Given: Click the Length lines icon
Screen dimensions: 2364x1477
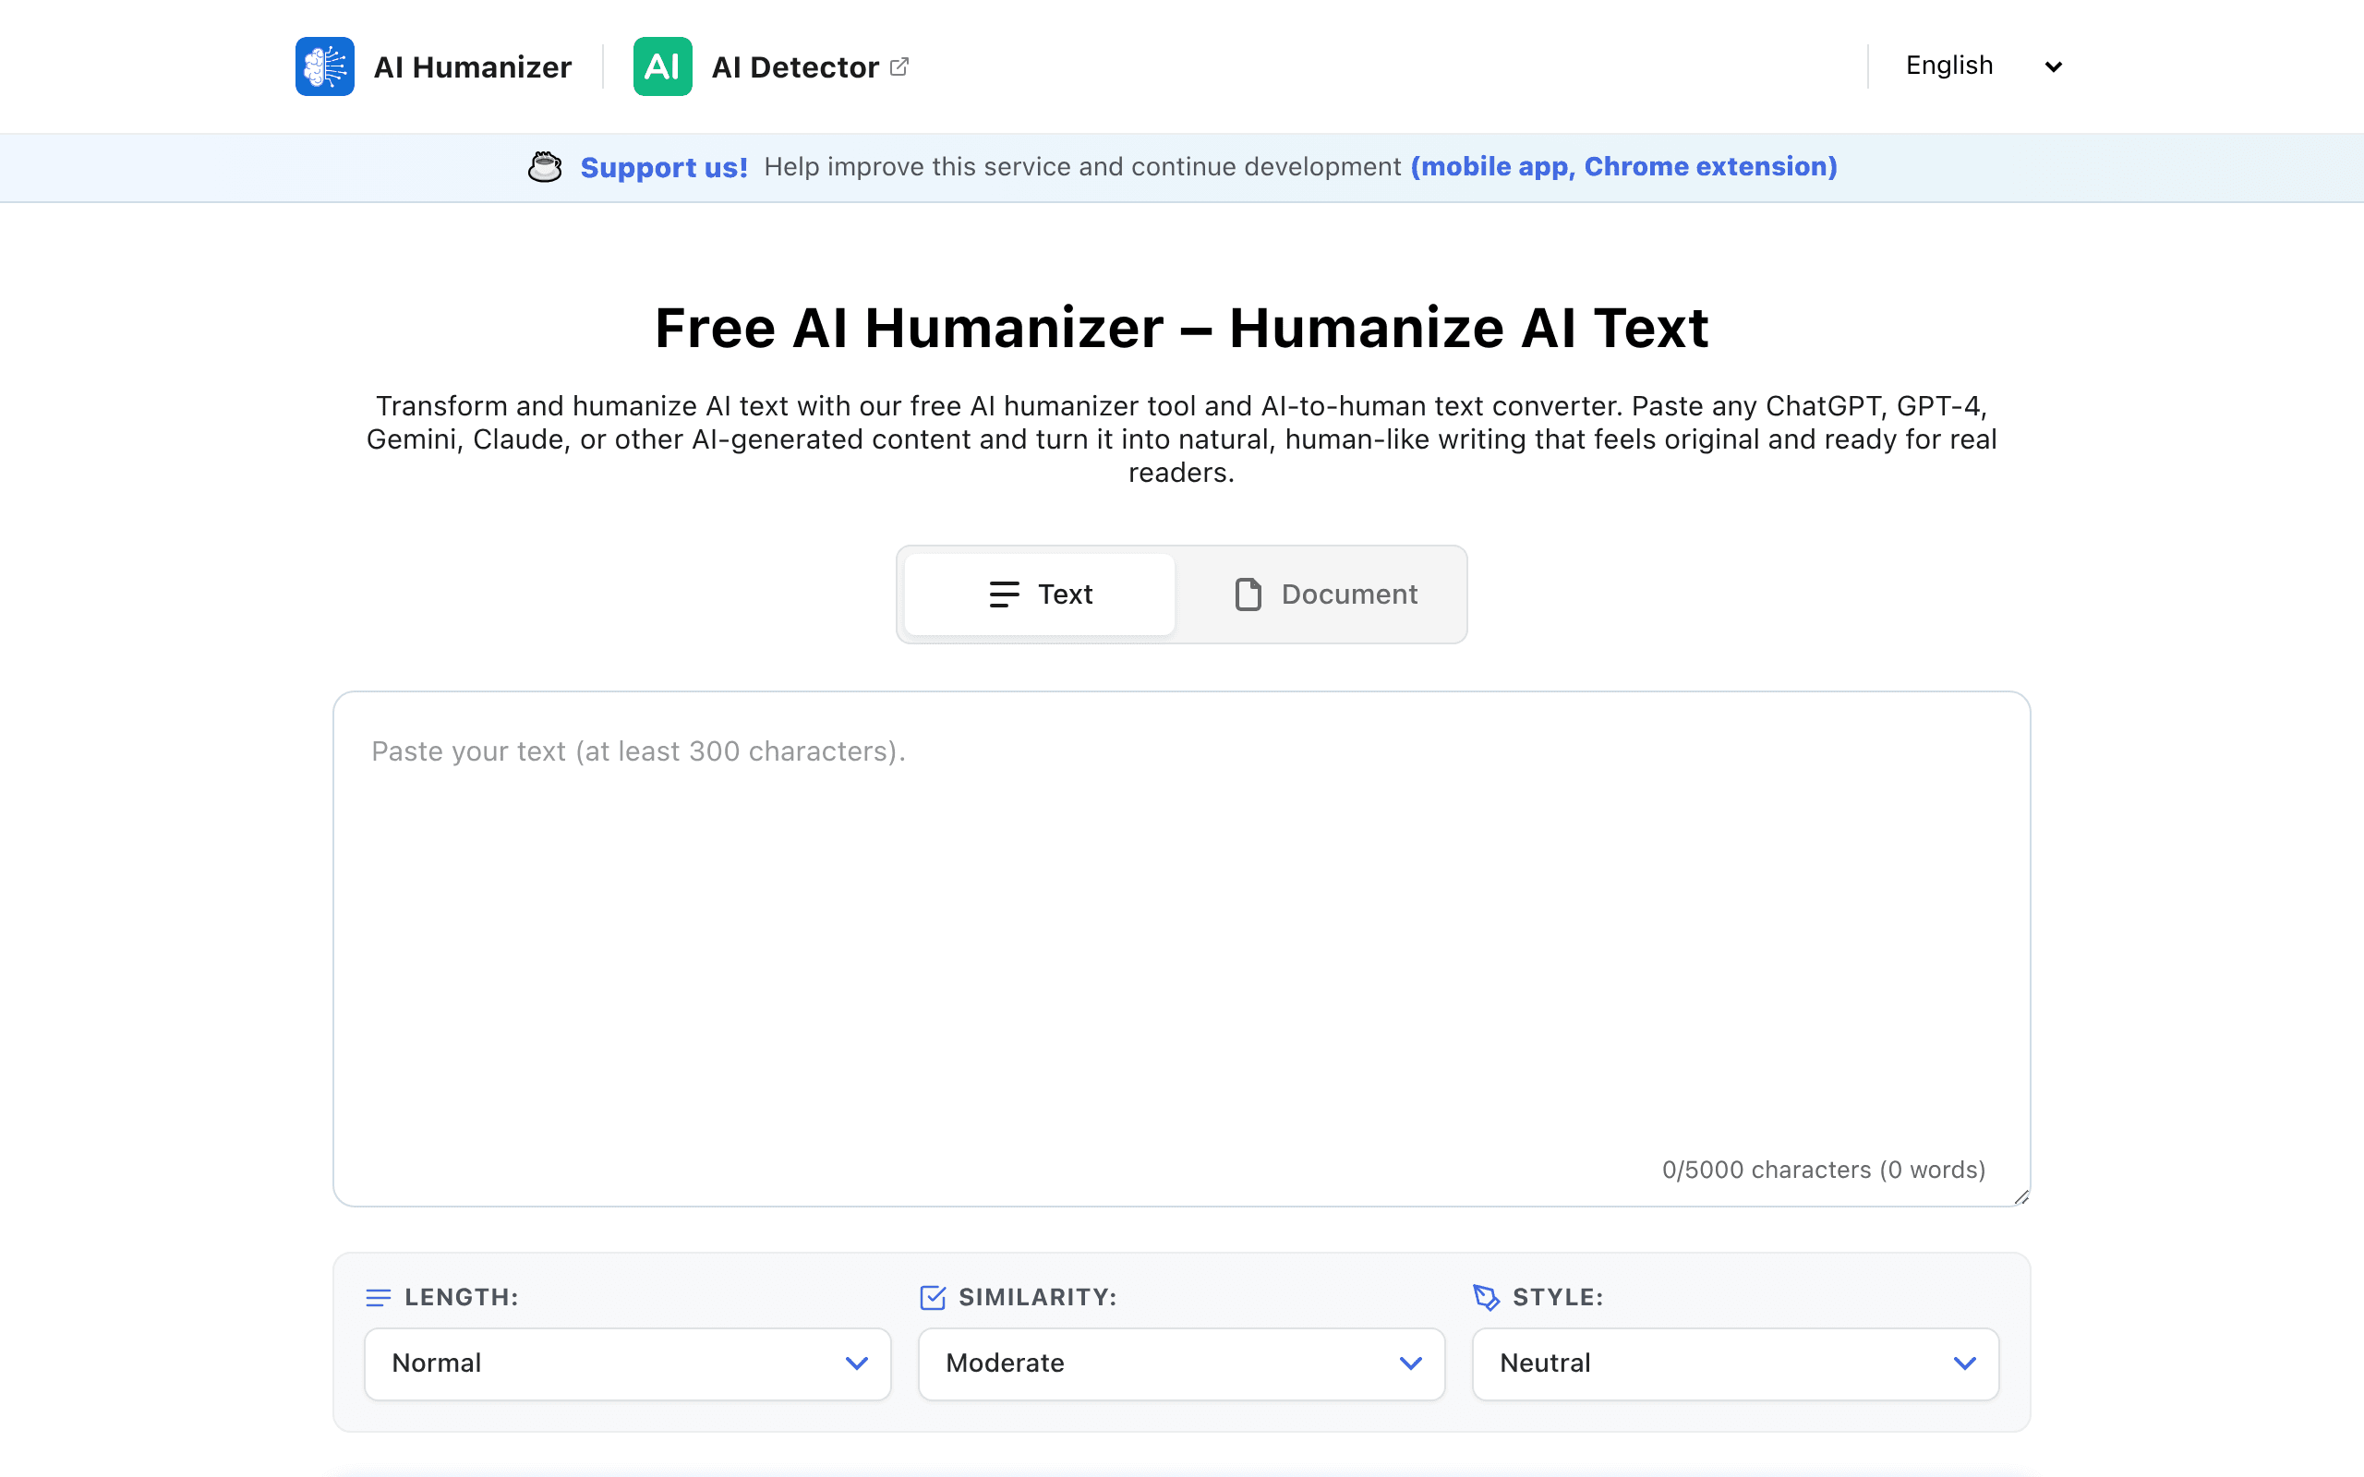Looking at the screenshot, I should tap(378, 1297).
